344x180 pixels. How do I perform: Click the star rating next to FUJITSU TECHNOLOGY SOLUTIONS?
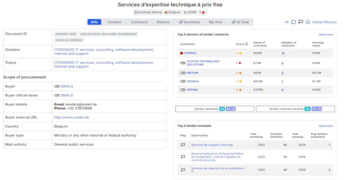pos(240,63)
